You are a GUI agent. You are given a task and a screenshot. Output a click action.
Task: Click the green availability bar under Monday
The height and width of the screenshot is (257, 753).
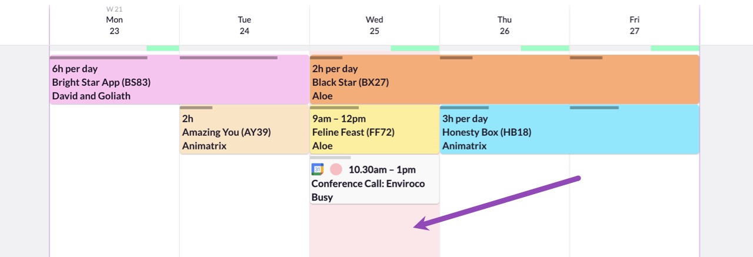163,48
